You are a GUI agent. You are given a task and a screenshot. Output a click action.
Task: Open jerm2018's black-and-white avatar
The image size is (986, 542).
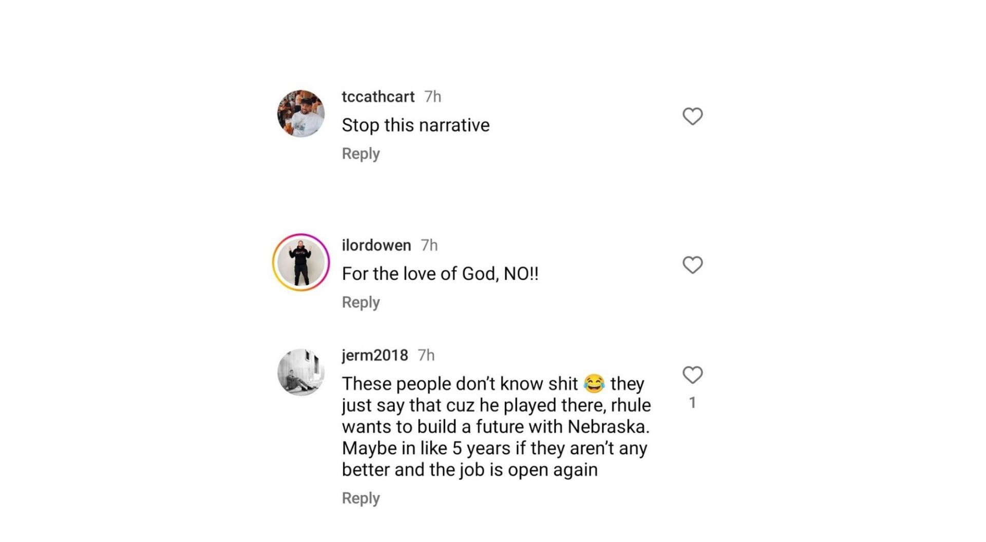click(x=301, y=372)
